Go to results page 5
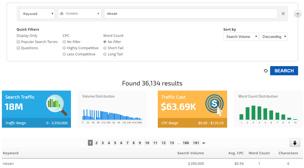 [x=115, y=143]
